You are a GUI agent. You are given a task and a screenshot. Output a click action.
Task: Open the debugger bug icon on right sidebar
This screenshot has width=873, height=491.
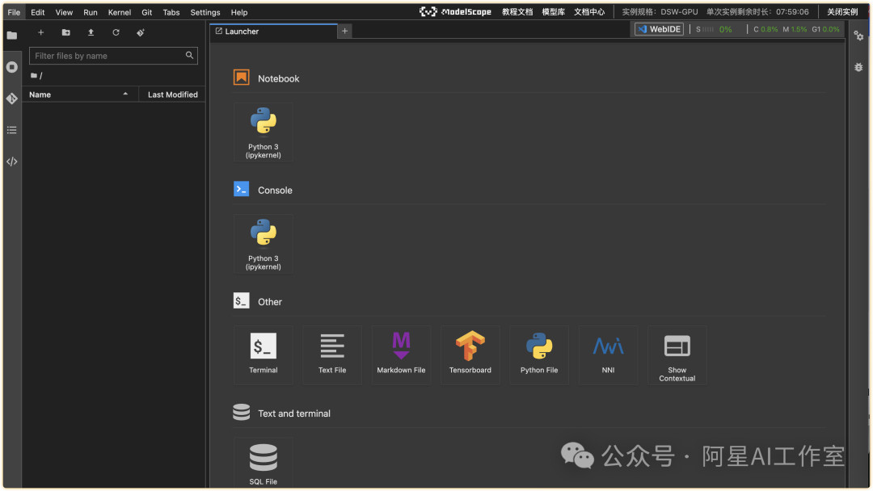click(x=858, y=67)
